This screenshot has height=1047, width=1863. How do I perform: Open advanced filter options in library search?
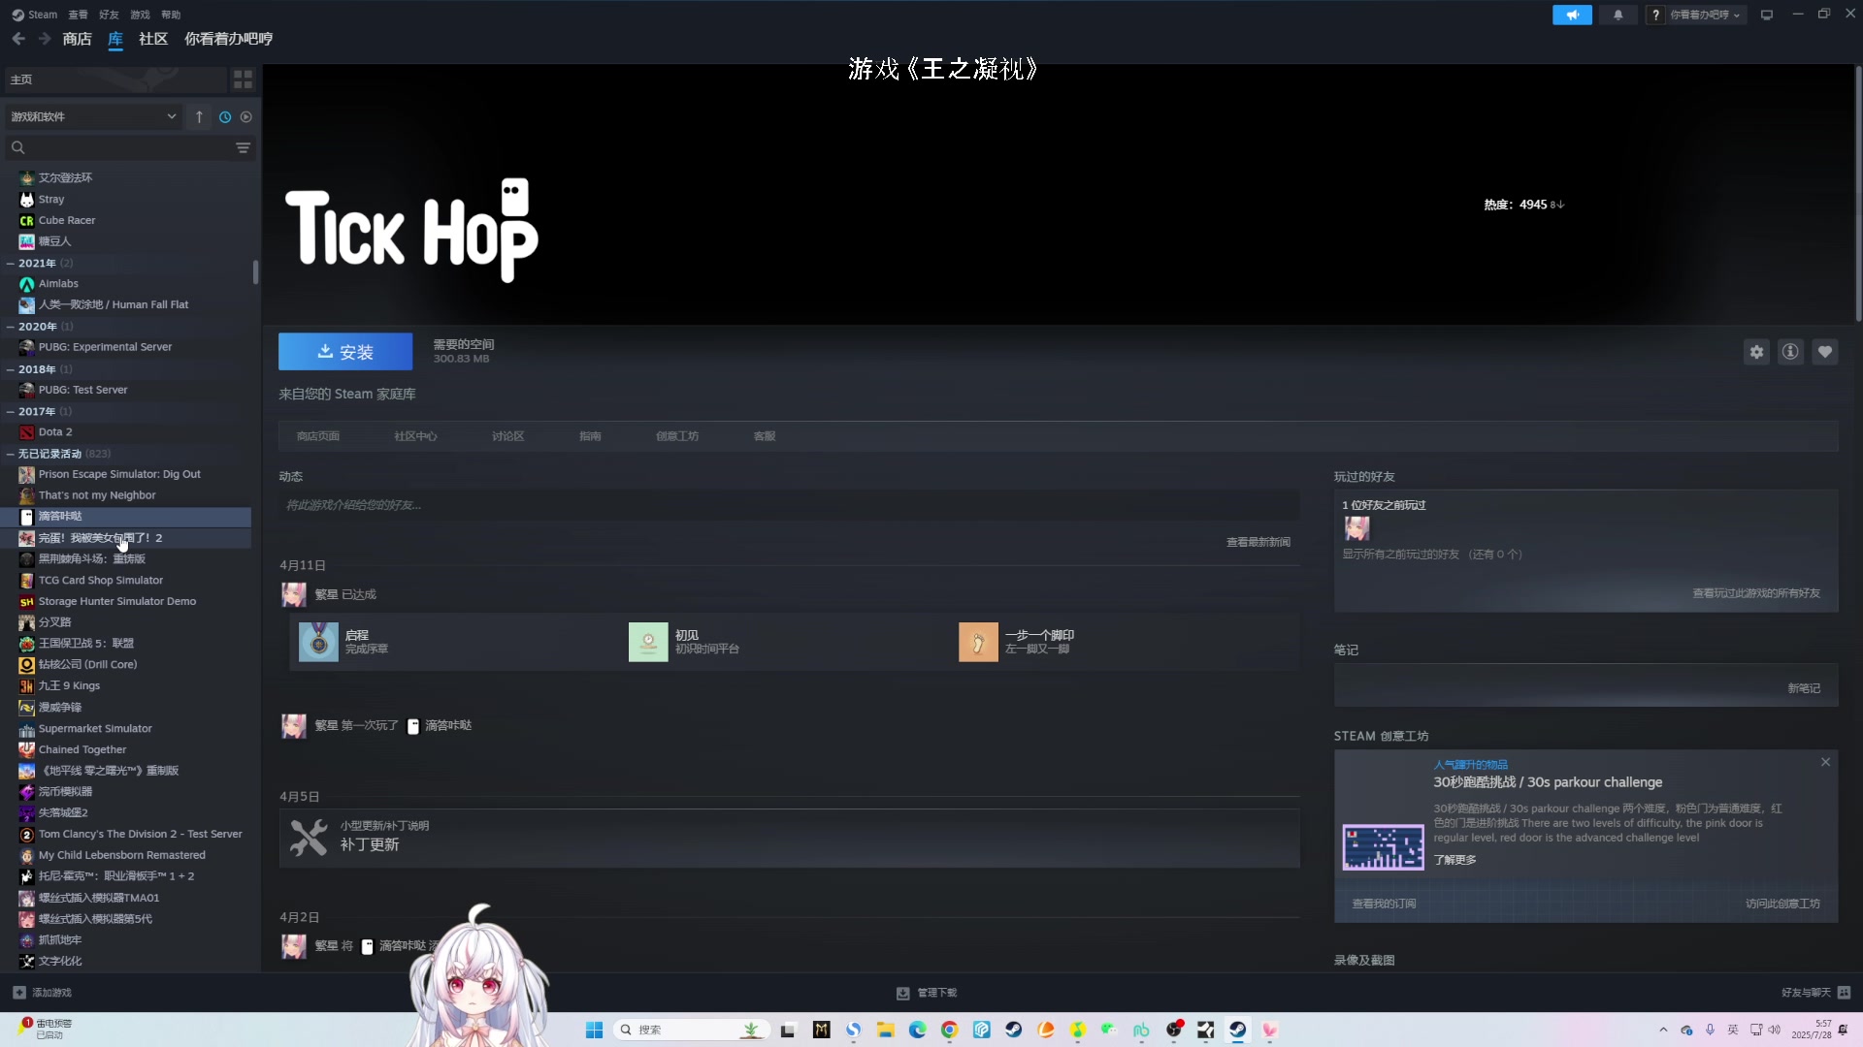tap(243, 147)
